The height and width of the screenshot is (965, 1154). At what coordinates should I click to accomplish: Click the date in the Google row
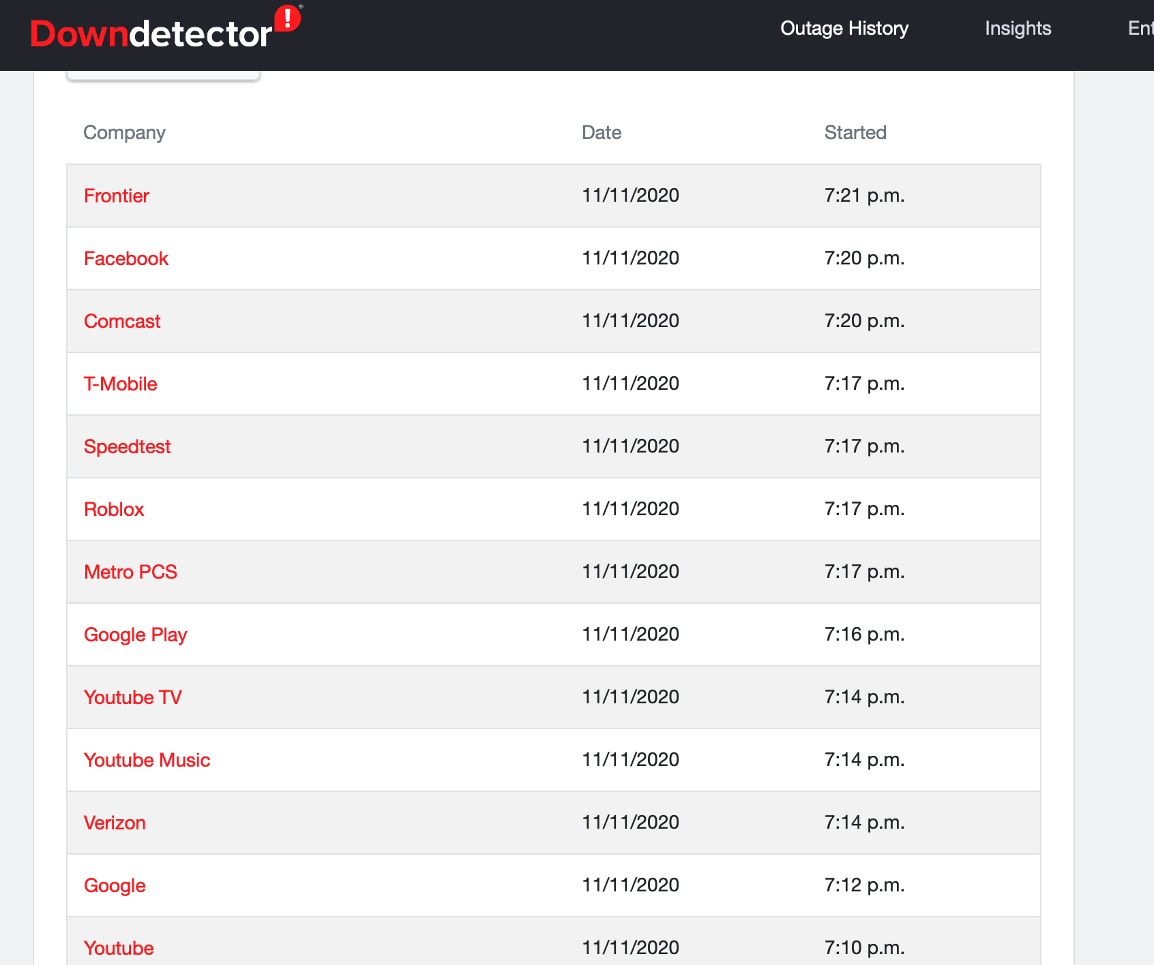click(x=630, y=885)
